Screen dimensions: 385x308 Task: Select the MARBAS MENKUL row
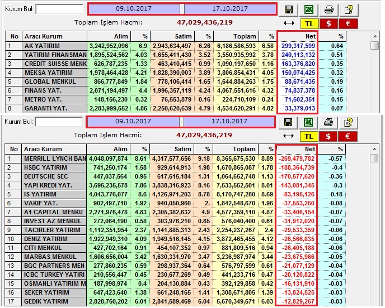click(x=175, y=257)
